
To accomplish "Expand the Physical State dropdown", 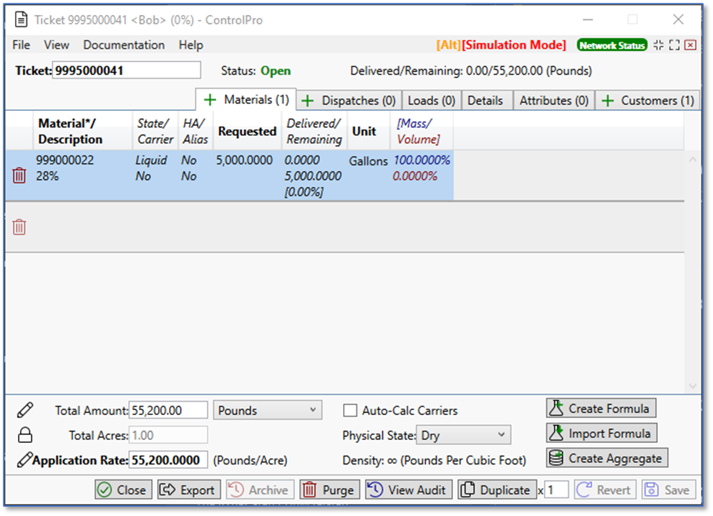I will [x=463, y=435].
